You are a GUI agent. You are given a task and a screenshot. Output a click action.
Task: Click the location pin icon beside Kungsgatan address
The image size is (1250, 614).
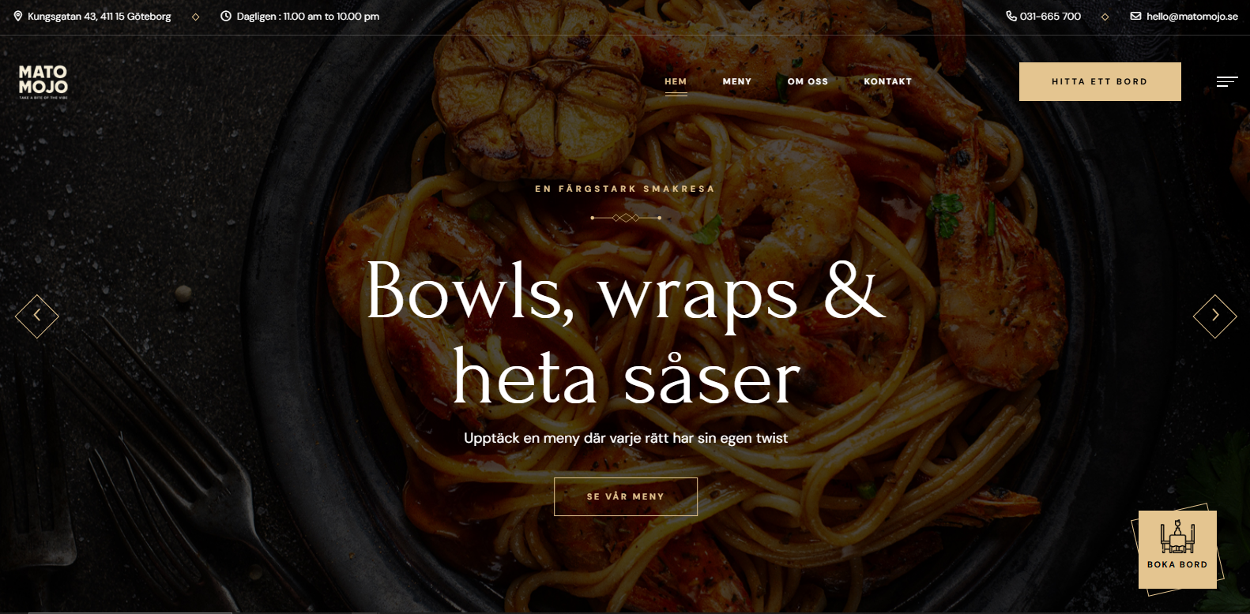coord(18,16)
